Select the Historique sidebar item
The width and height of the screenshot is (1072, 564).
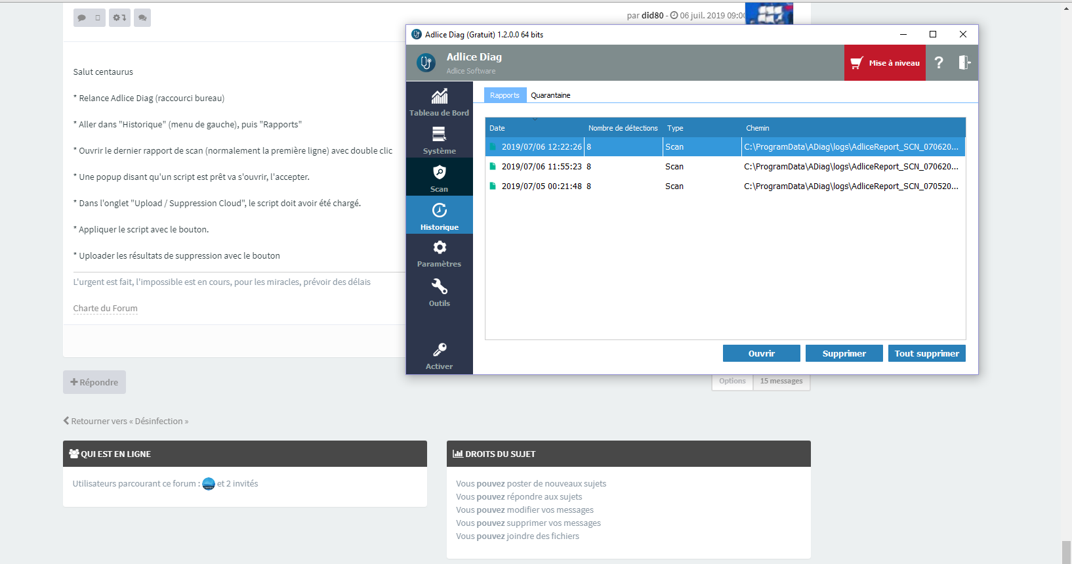(439, 215)
